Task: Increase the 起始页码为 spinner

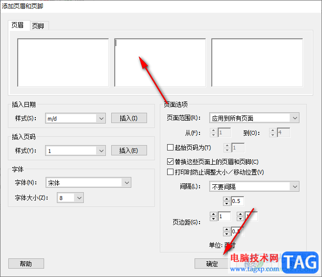Action: click(x=227, y=146)
